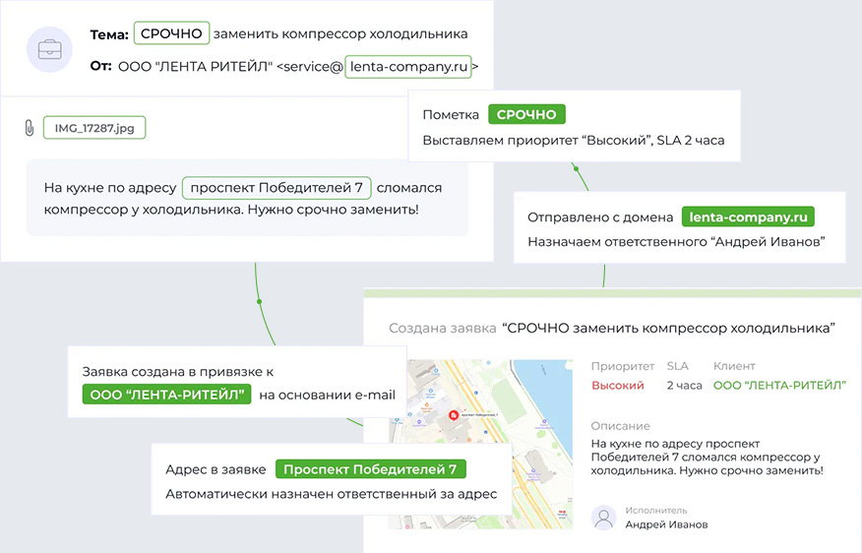Click the 2 часа SLA value
This screenshot has height=553, width=862.
click(684, 386)
